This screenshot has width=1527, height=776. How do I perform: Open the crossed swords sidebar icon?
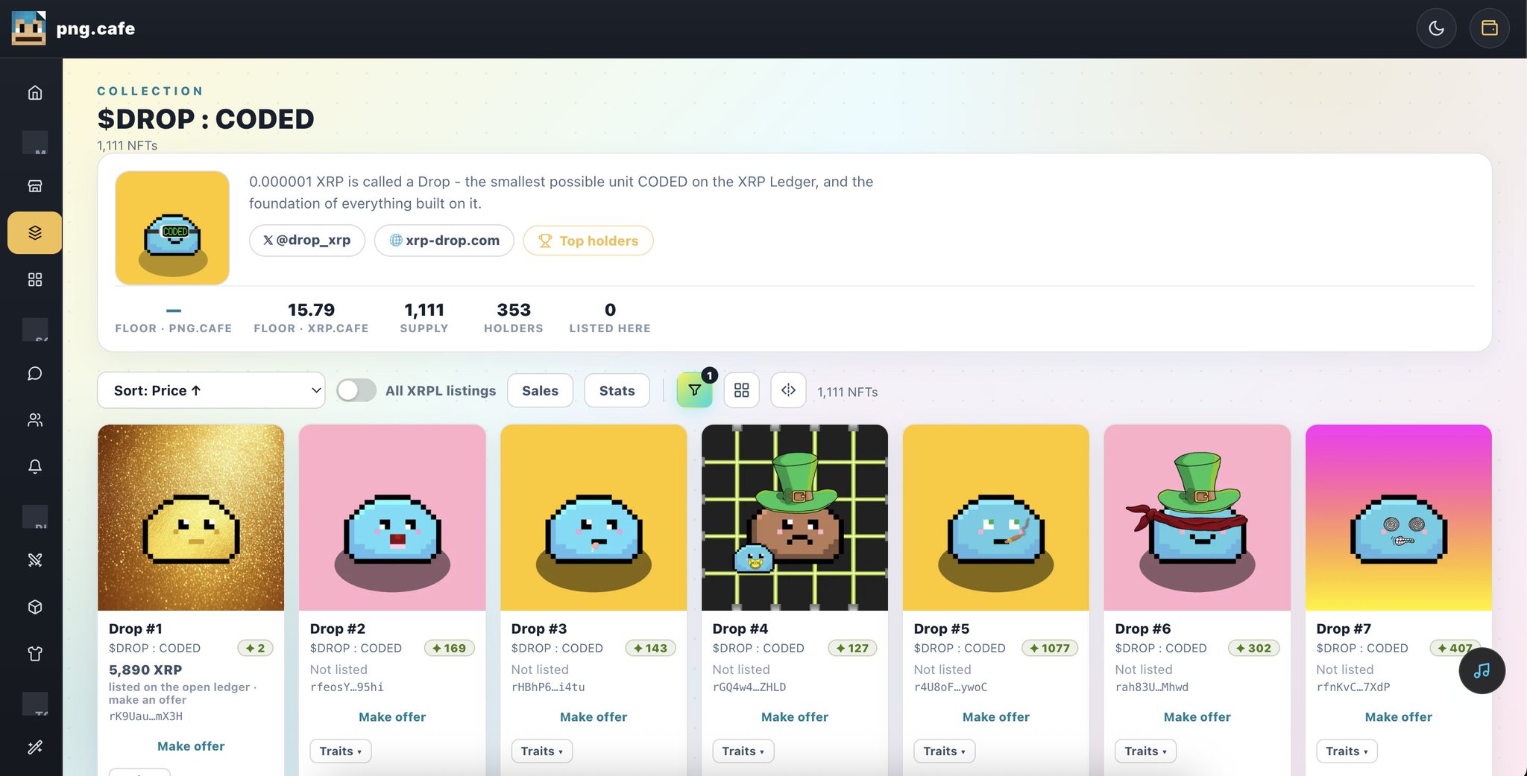pos(35,560)
